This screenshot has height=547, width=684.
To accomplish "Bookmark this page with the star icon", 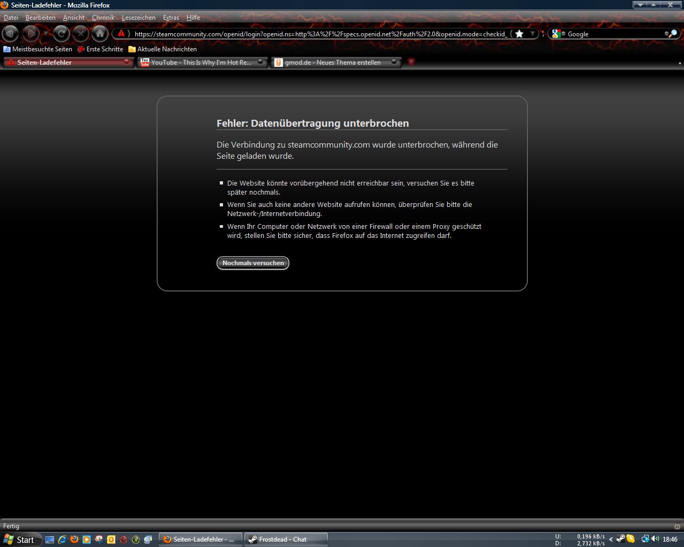I will 519,34.
